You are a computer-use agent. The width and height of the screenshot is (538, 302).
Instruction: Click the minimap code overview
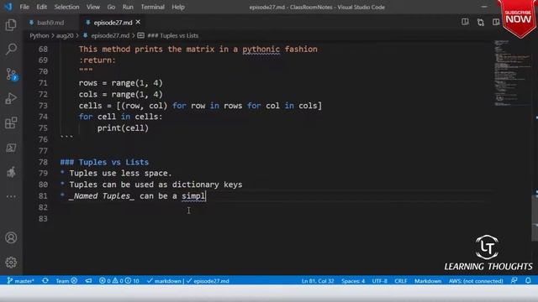[512, 73]
